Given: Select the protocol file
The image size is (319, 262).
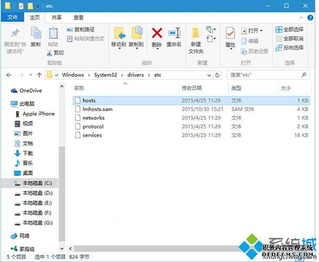Looking at the screenshot, I should (191, 126).
